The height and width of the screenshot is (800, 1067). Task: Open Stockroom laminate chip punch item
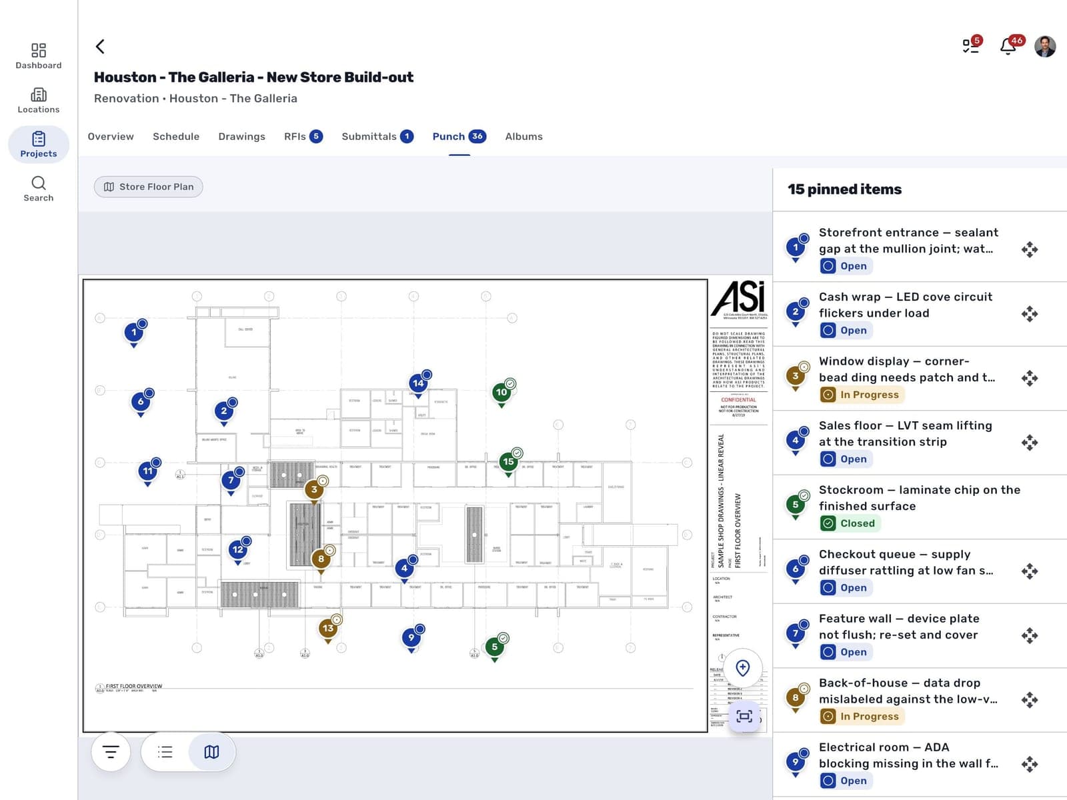point(920,507)
